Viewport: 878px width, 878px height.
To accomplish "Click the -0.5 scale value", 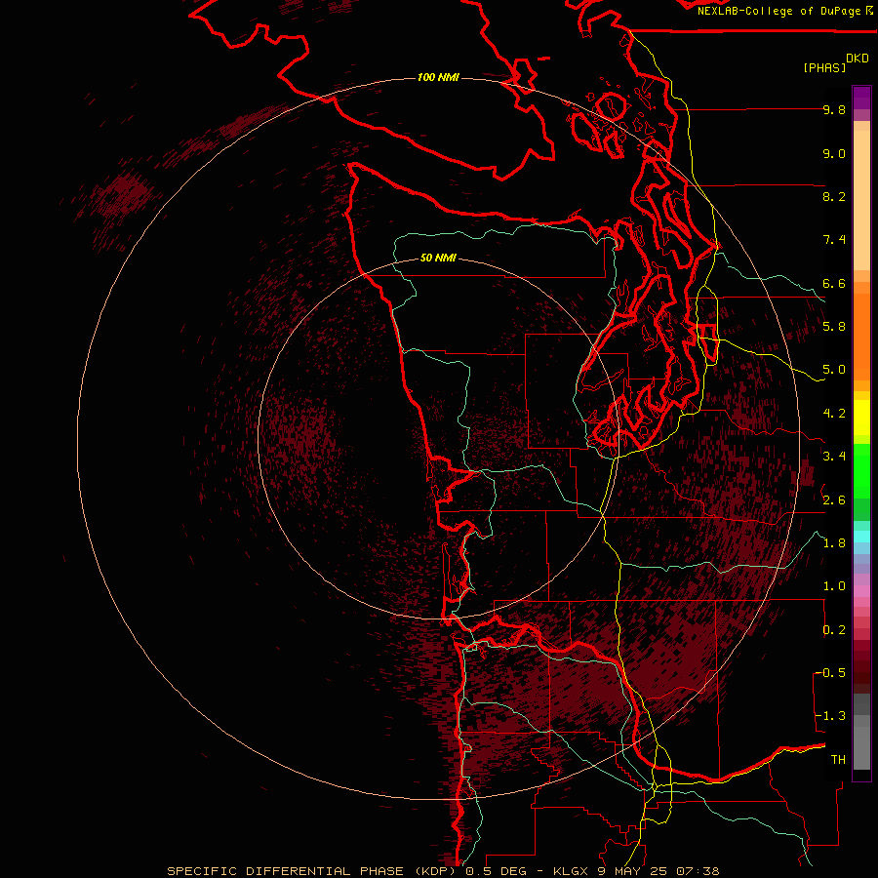I will pos(831,673).
